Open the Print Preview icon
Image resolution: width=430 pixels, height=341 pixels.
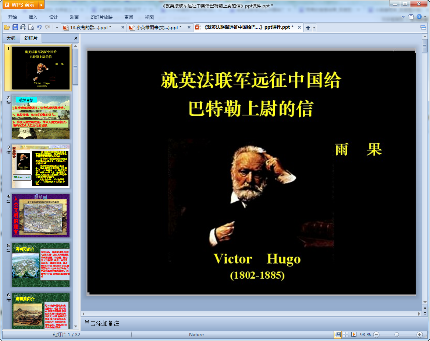click(31, 27)
